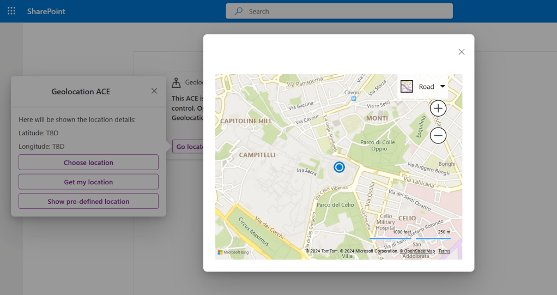Click the Microsoft Bing logo on map
Image resolution: width=557 pixels, height=295 pixels.
[x=233, y=252]
